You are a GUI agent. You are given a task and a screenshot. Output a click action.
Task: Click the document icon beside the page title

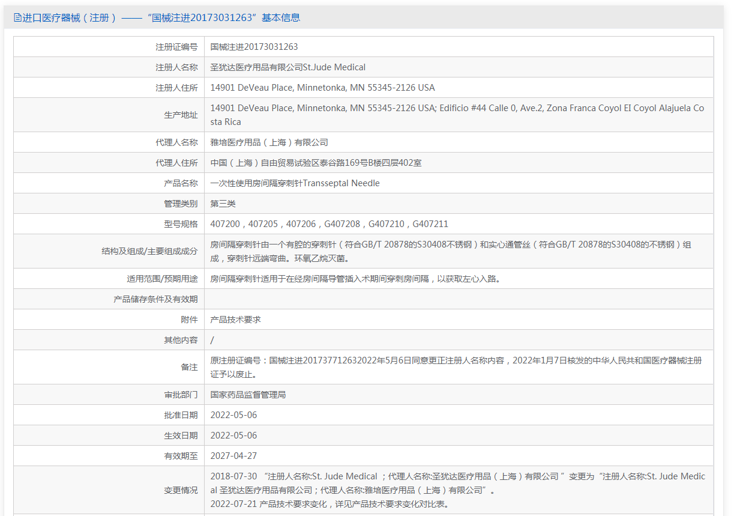(x=17, y=18)
